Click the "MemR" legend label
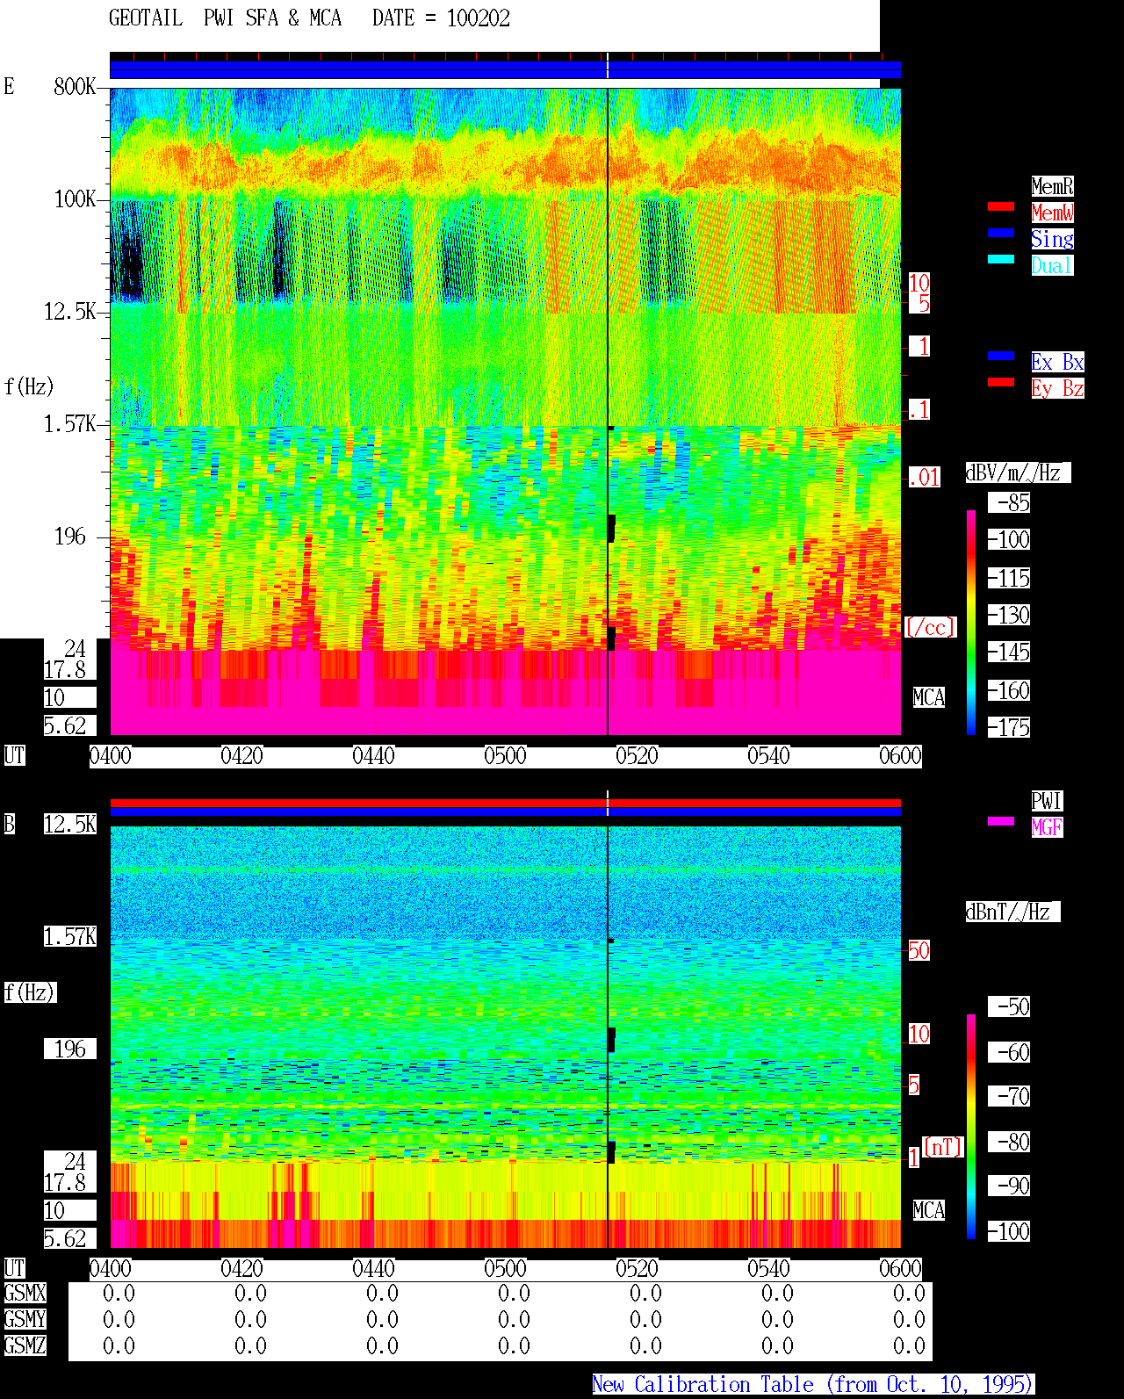Viewport: 1124px width, 1399px height. coord(1052,186)
